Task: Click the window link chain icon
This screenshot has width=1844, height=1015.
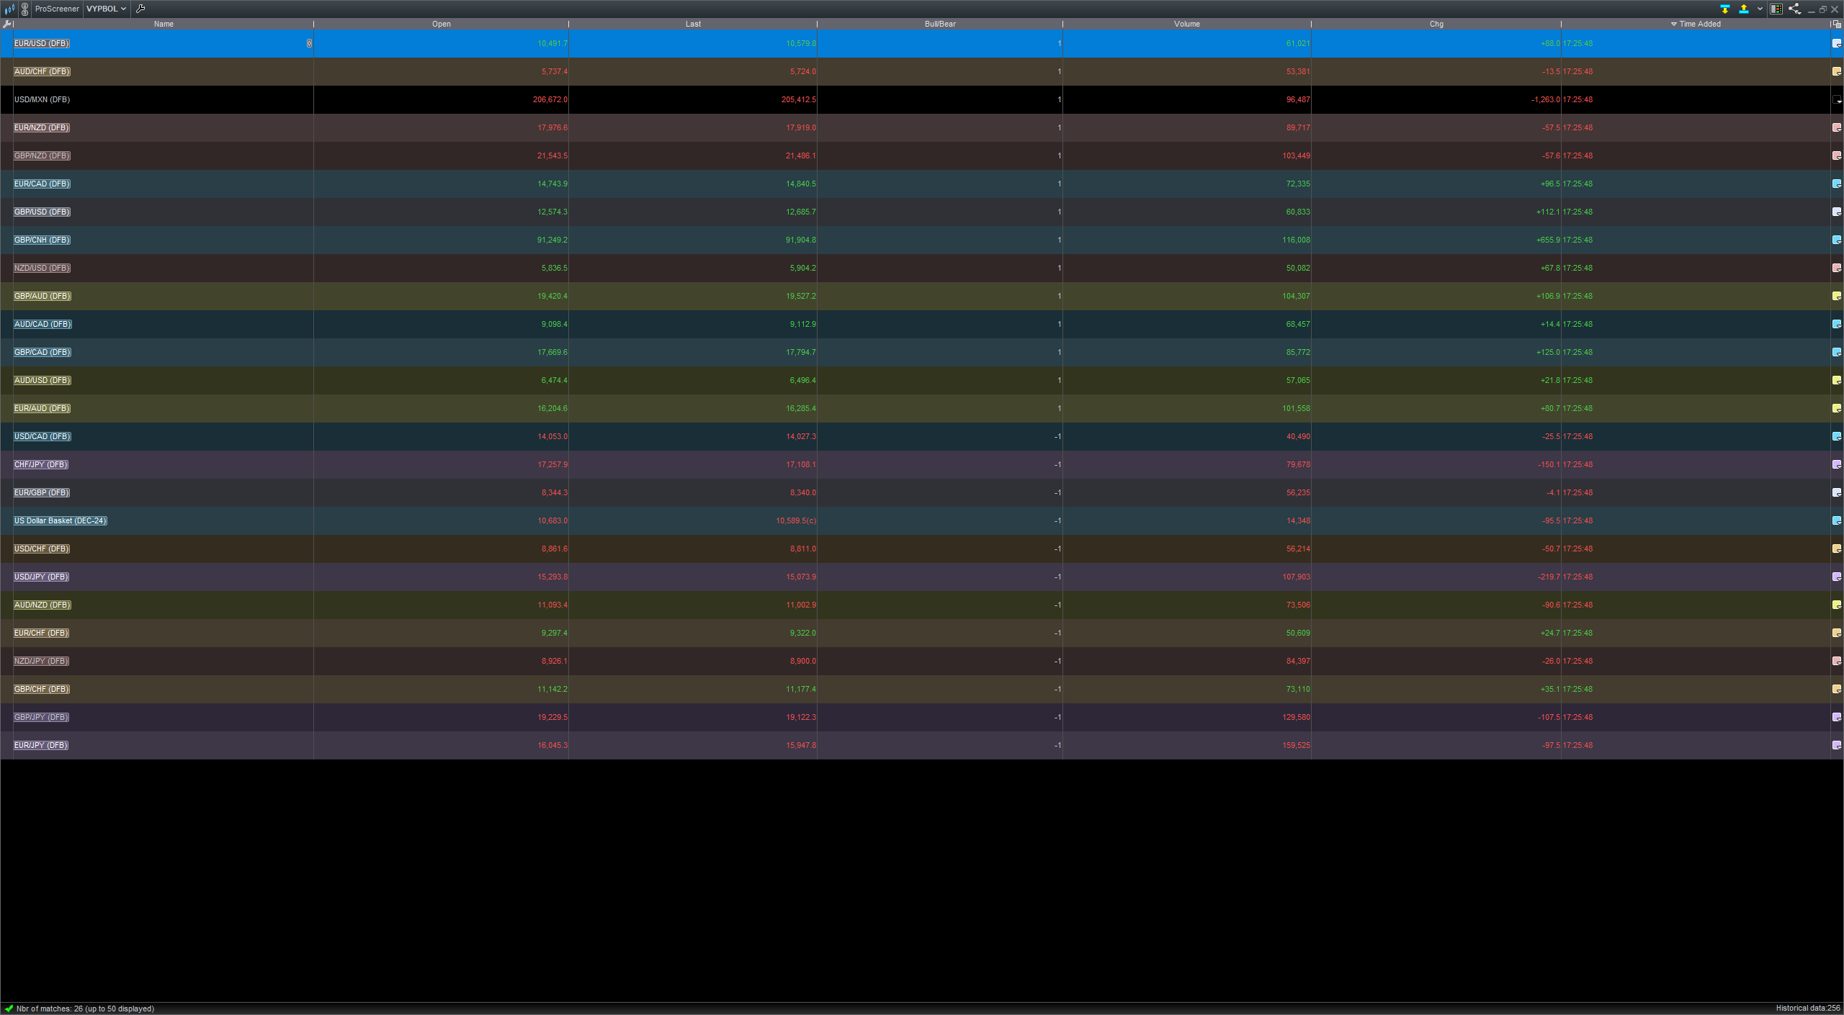Action: coord(25,9)
